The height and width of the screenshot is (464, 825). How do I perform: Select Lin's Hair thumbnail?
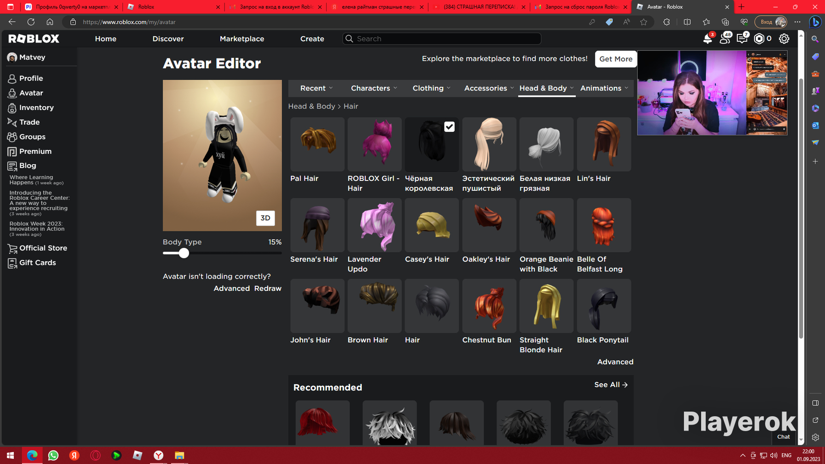coord(604,144)
